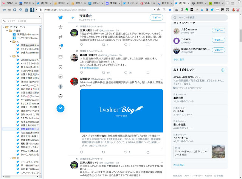
Task: Open the Bookmarks icon in Twitter sidebar
Action: pos(60,67)
